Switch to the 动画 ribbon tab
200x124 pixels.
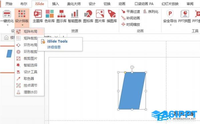[122, 4]
